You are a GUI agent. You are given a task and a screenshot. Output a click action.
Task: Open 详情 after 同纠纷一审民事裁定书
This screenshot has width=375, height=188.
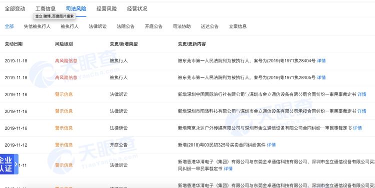click(x=228, y=169)
